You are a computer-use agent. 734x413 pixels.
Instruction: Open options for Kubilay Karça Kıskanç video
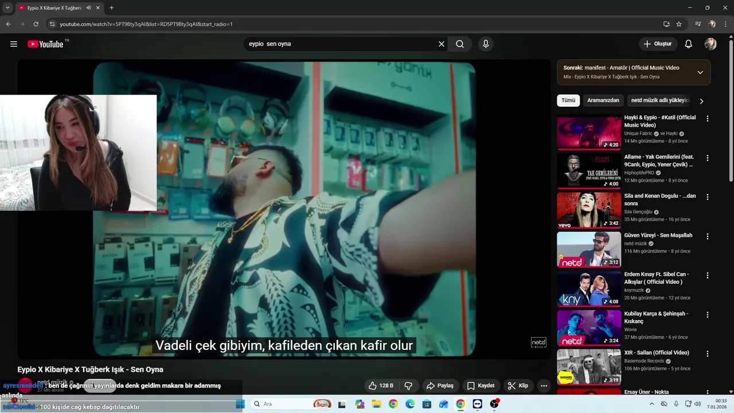tap(707, 314)
